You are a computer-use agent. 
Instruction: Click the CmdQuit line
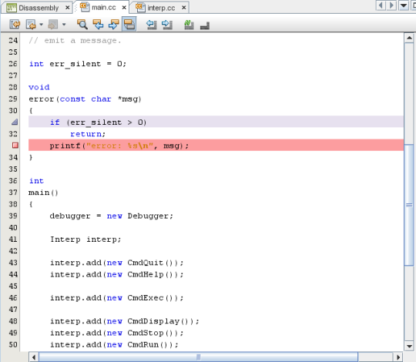click(117, 263)
